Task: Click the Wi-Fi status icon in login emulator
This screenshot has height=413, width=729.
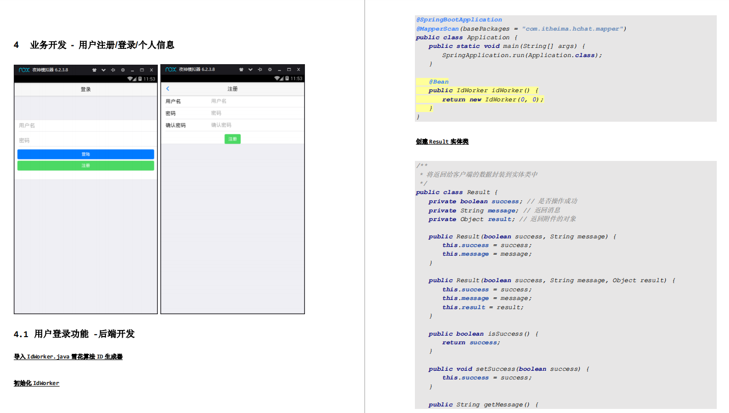Action: click(x=131, y=79)
